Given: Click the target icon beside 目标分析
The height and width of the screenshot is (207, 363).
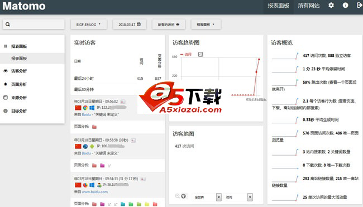Looking at the screenshot, I should (x=6, y=111).
